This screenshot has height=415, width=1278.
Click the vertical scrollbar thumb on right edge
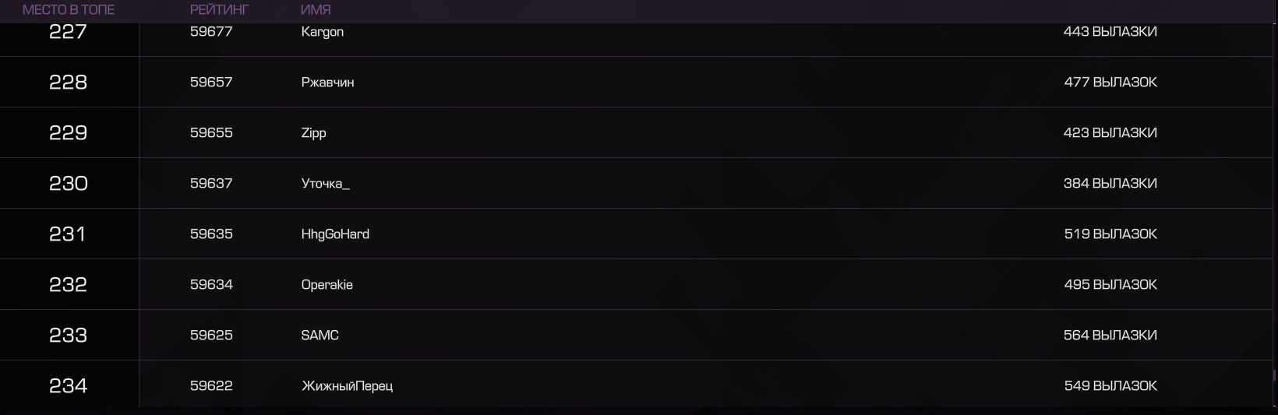click(x=1275, y=376)
